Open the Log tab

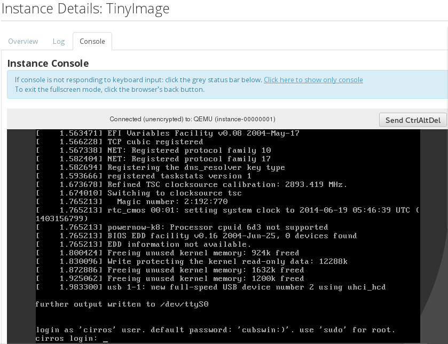[59, 41]
